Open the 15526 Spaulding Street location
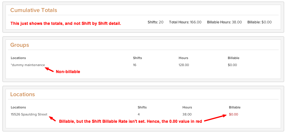The height and width of the screenshot is (133, 286). (x=29, y=114)
